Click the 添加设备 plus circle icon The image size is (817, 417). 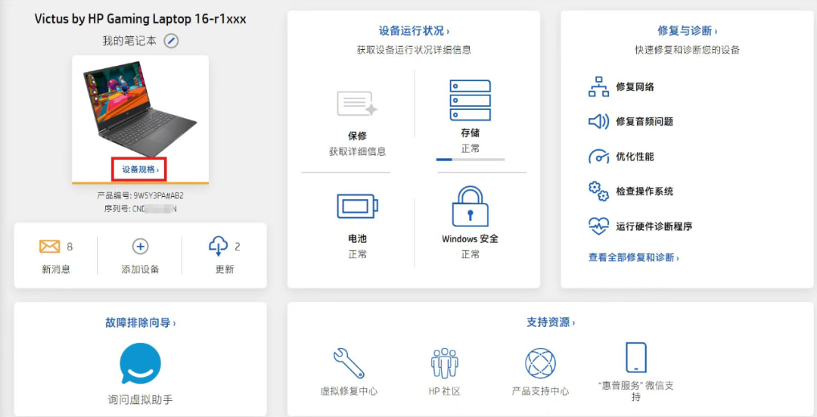click(x=140, y=246)
